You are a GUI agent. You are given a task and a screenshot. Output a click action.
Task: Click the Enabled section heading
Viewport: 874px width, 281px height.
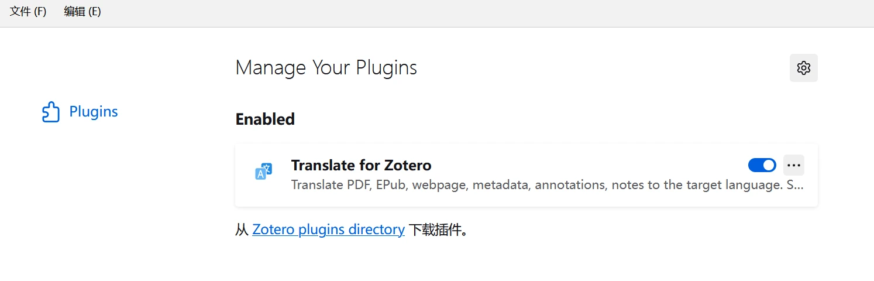(265, 119)
